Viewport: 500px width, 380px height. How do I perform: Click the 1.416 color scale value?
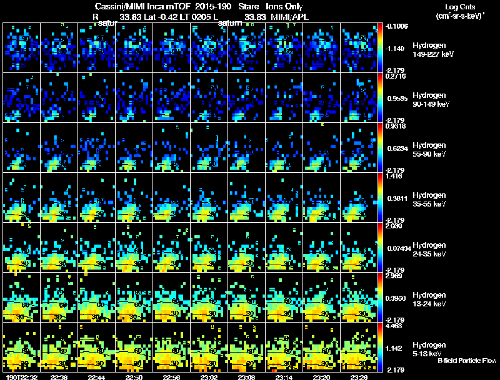[x=394, y=176]
